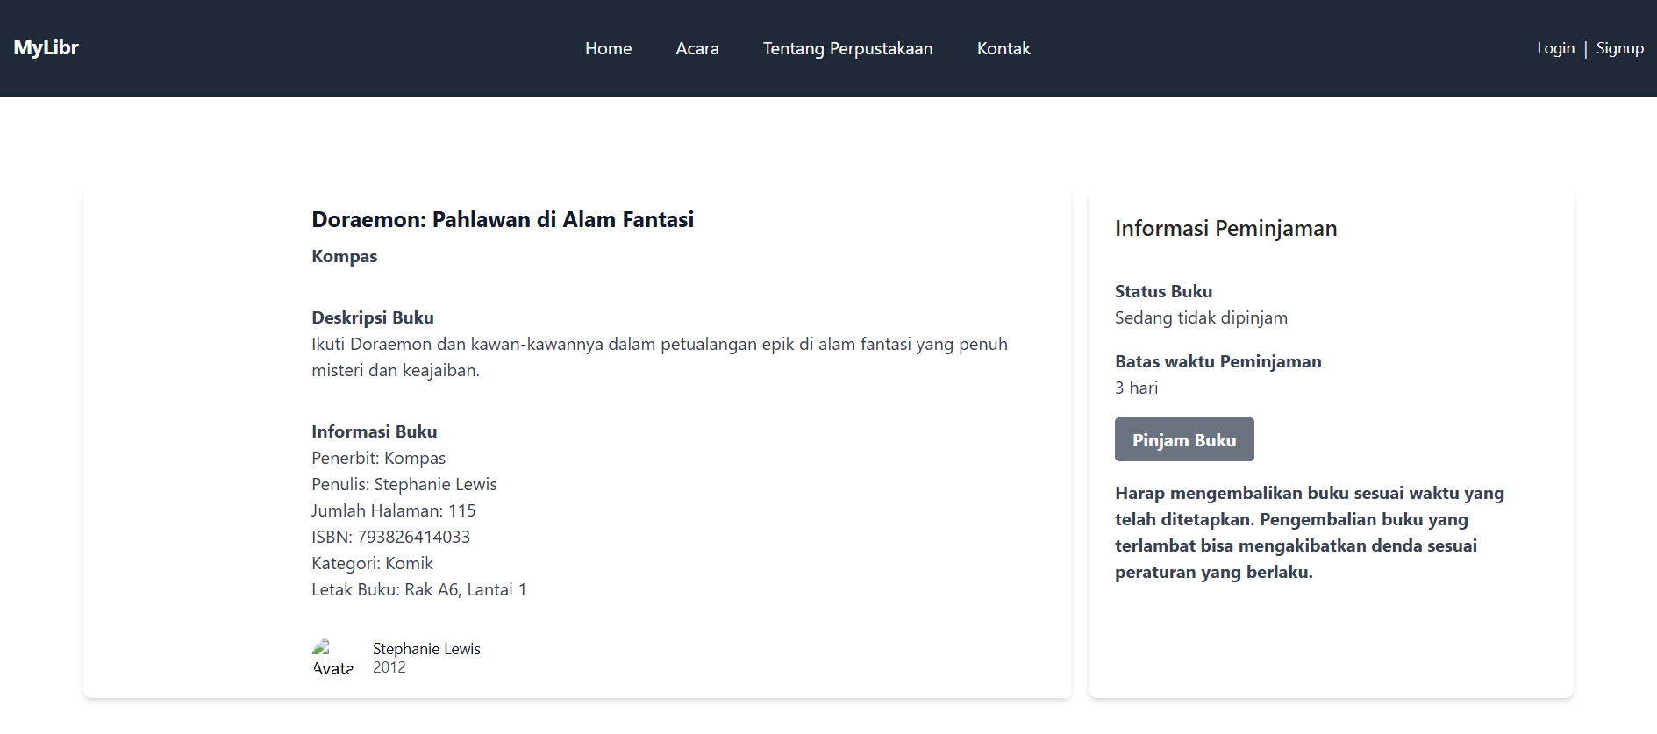Image resolution: width=1657 pixels, height=734 pixels.
Task: Open the Home menu item
Action: [x=608, y=48]
